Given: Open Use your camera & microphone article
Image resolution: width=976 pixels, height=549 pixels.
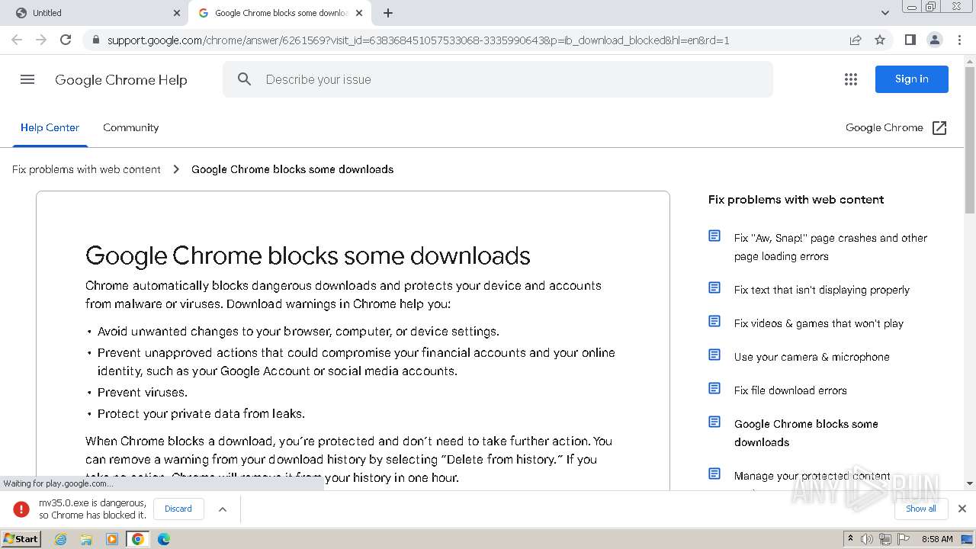Looking at the screenshot, I should pos(812,357).
